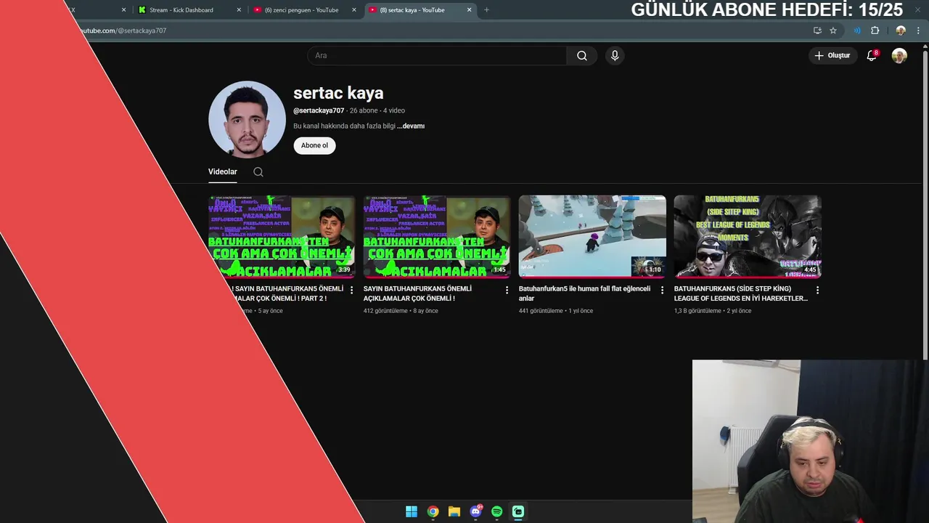Open the YouTube notifications bell
The width and height of the screenshot is (929, 523).
pyautogui.click(x=872, y=55)
